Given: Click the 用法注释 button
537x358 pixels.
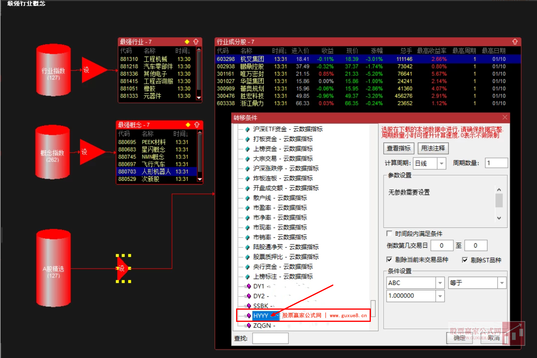Looking at the screenshot, I should (x=433, y=148).
